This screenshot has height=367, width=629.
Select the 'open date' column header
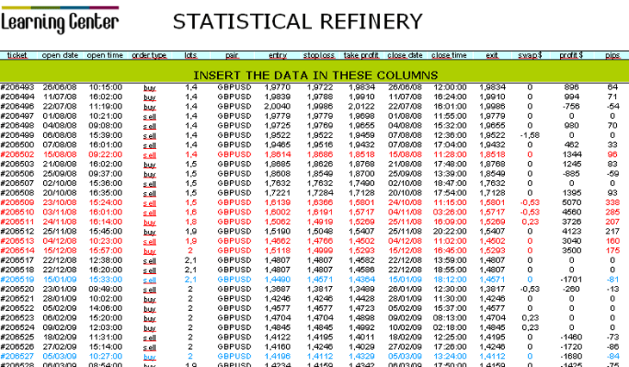(x=60, y=55)
